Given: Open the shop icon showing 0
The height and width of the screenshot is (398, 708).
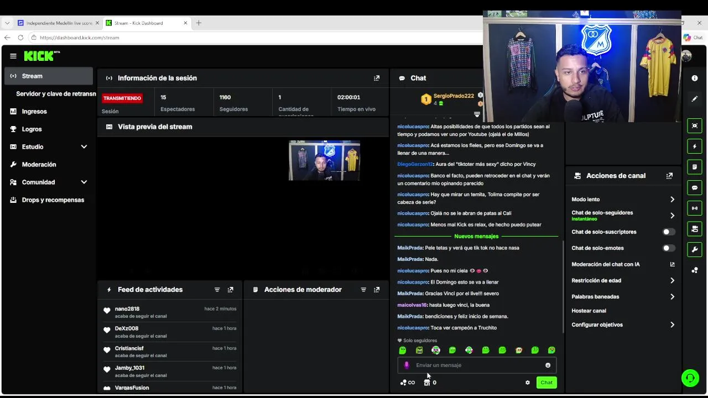Looking at the screenshot, I should [430, 383].
